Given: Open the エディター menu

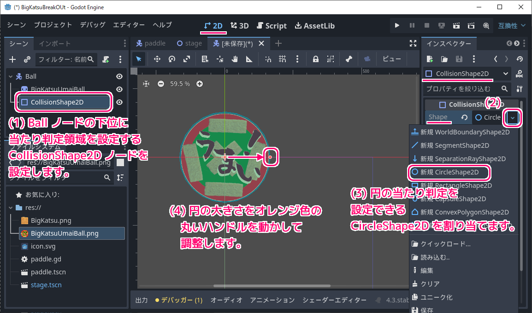Looking at the screenshot, I should pyautogui.click(x=129, y=25).
